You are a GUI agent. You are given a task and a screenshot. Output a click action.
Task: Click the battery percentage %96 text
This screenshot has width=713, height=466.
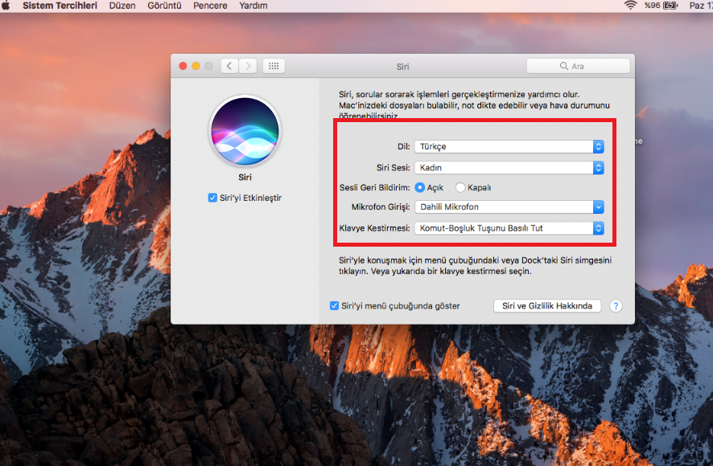[x=652, y=6]
